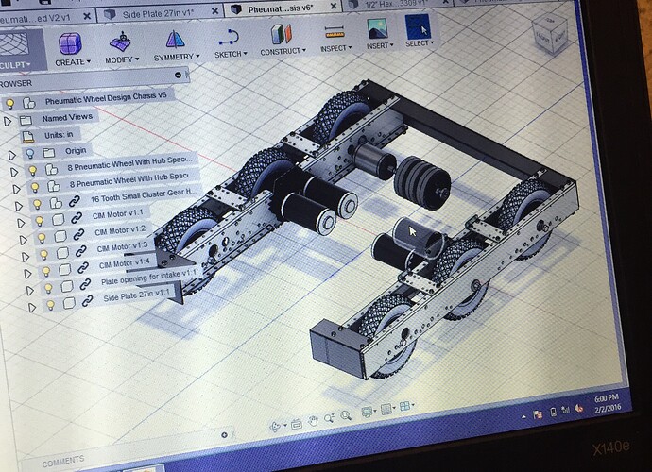Toggle visibility bulb of 16 Tooth Small Cluster Gear
The image size is (652, 472).
pyautogui.click(x=37, y=204)
